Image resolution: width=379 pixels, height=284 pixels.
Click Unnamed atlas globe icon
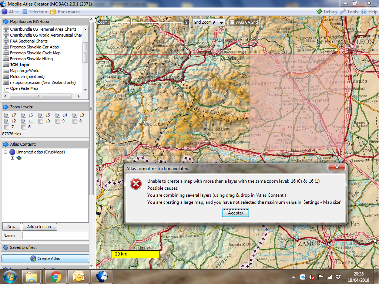pos(12,152)
